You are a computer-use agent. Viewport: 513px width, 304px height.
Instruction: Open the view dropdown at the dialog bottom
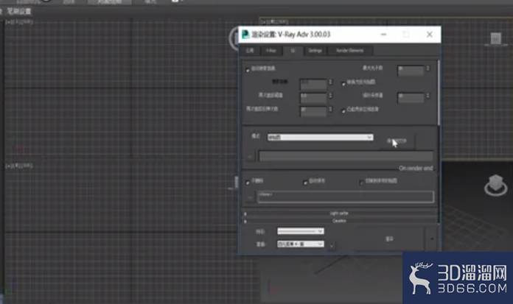coord(301,244)
